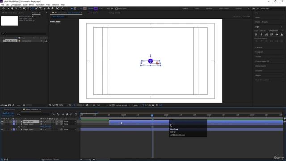Click Toggle Switches / Modes button
The height and width of the screenshot is (161, 286).
pyautogui.click(x=50, y=159)
